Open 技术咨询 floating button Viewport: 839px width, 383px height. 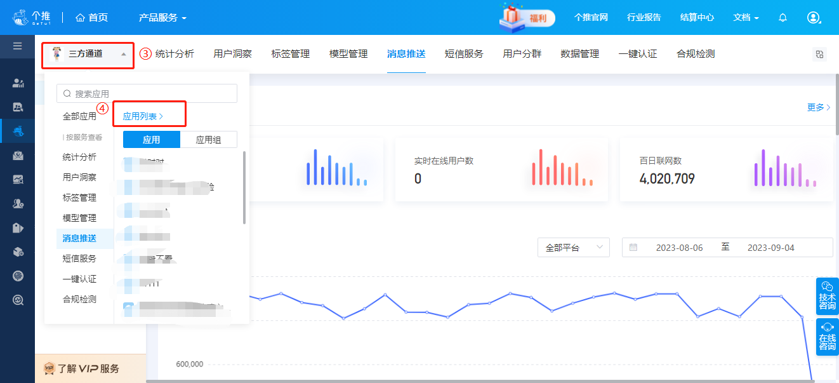827,296
